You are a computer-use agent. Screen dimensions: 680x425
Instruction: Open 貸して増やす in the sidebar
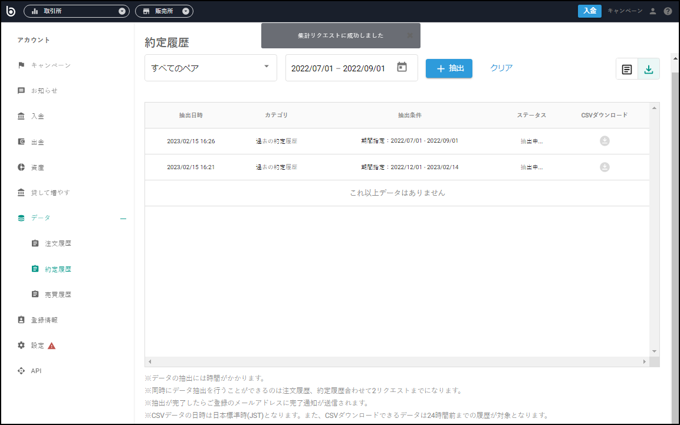(x=50, y=192)
